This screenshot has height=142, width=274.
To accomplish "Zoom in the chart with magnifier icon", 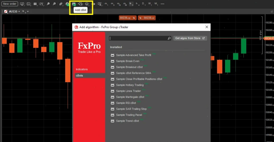I will click(x=48, y=4).
